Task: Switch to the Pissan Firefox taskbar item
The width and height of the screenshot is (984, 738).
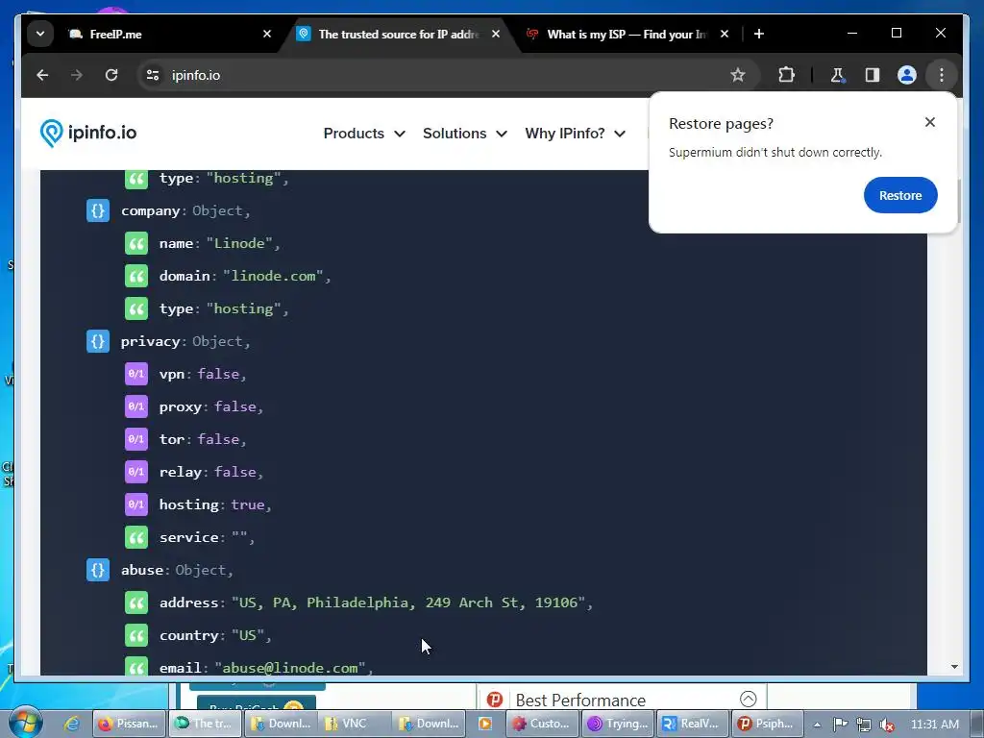Action: pos(130,724)
